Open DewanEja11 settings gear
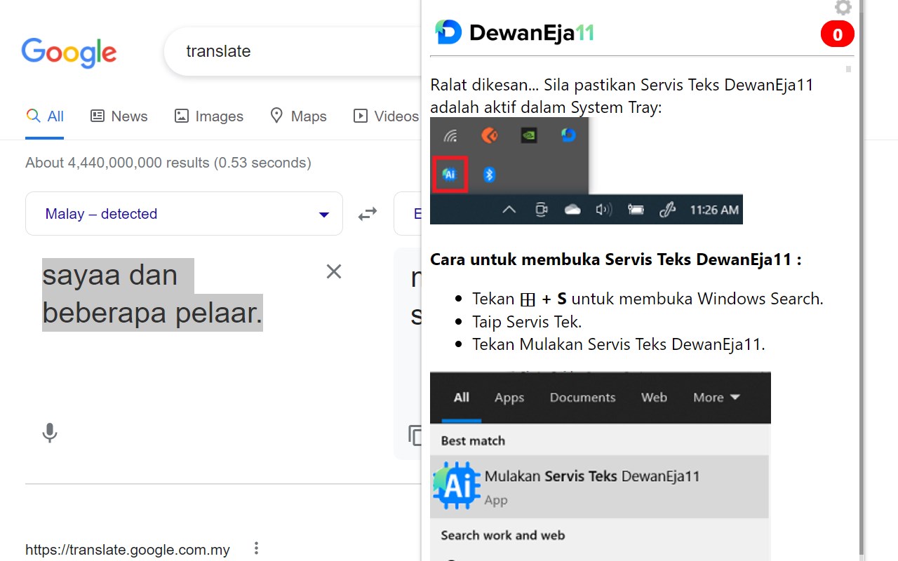Image resolution: width=898 pixels, height=561 pixels. pos(843,8)
